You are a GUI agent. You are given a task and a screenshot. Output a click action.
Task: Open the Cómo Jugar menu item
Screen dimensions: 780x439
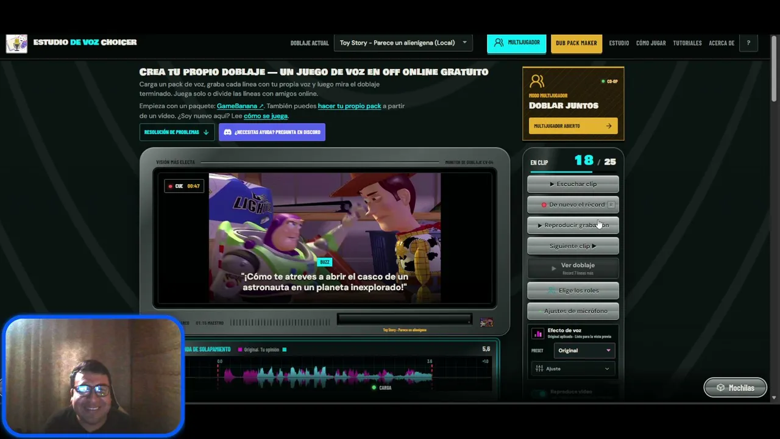(x=651, y=43)
